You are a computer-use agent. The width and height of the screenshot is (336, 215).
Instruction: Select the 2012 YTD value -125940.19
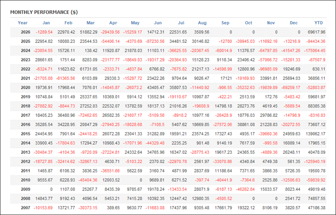[x=314, y=162]
